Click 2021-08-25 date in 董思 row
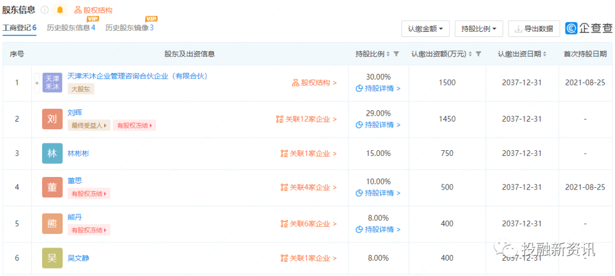 [x=585, y=187]
